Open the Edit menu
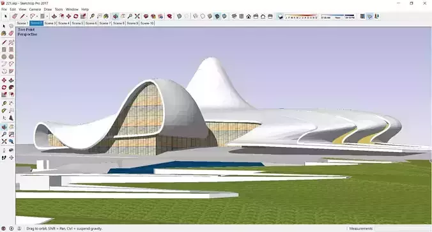 13,10
